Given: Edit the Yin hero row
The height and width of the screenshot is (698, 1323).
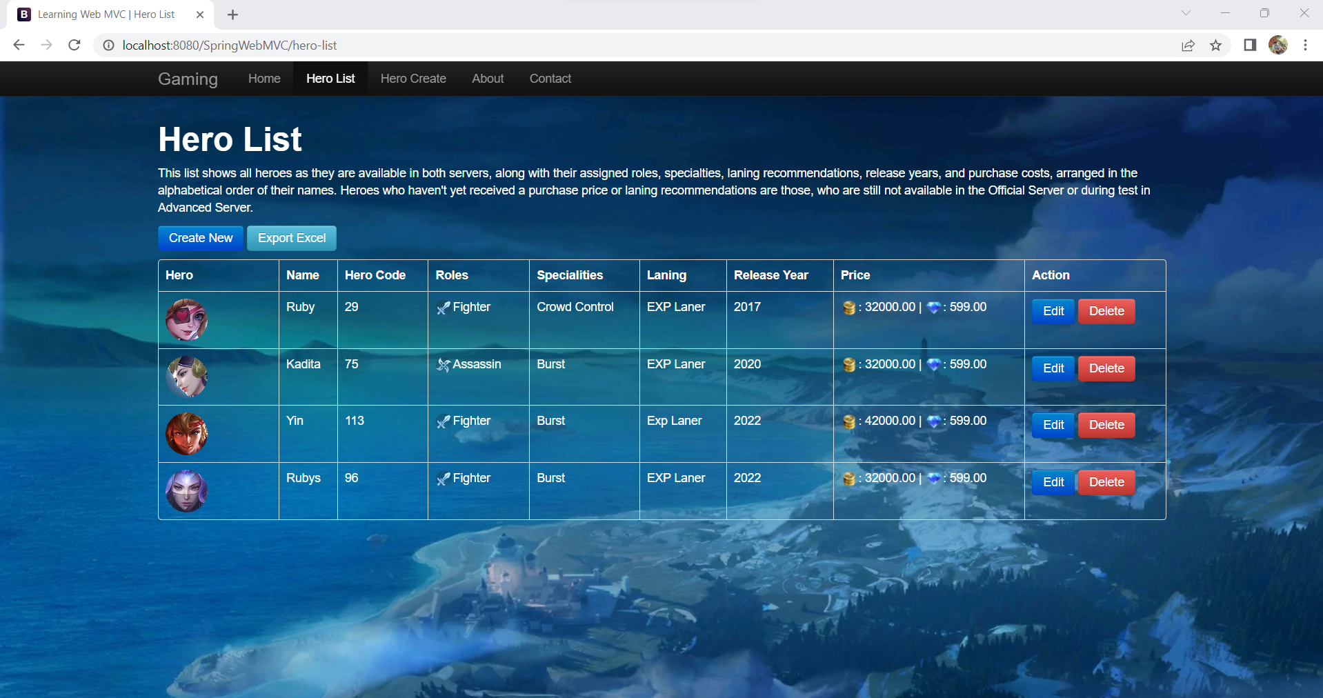Looking at the screenshot, I should pyautogui.click(x=1053, y=425).
